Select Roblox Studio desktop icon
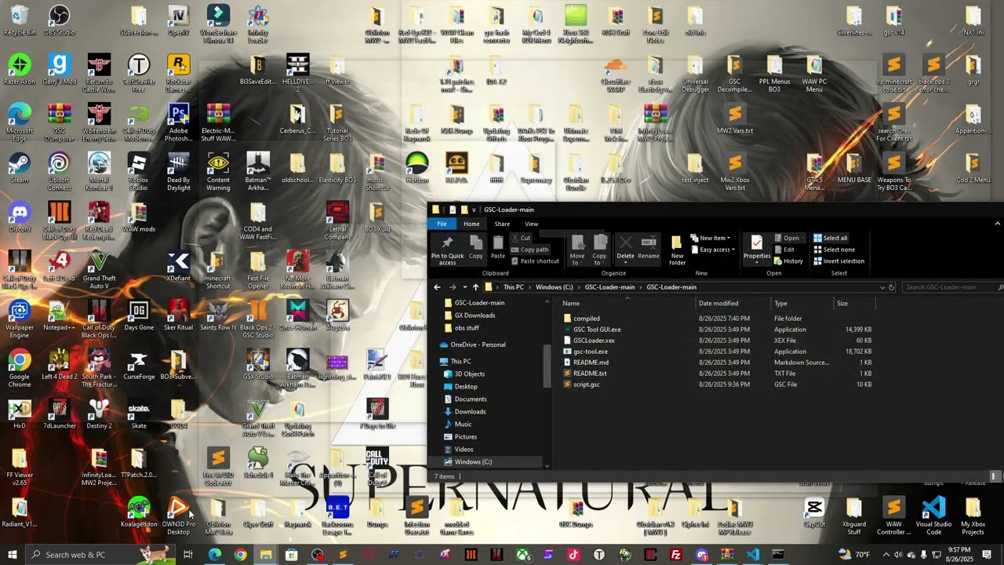Viewport: 1004px width, 565px height. (x=139, y=173)
